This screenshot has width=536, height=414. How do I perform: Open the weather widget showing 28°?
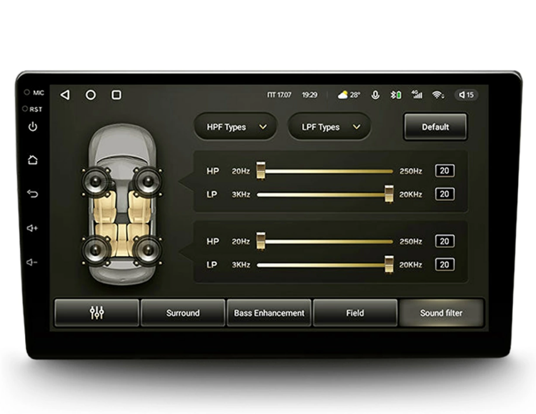tap(349, 95)
